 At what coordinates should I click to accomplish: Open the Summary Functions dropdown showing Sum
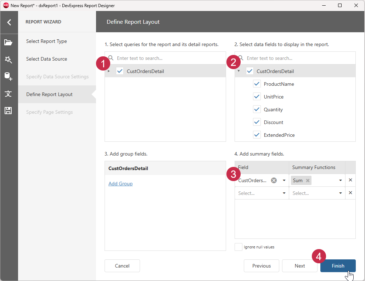340,180
